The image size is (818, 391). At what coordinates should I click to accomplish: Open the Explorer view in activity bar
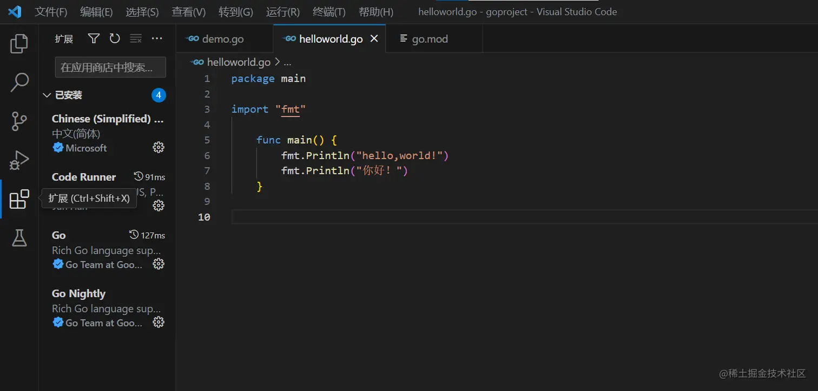(19, 44)
